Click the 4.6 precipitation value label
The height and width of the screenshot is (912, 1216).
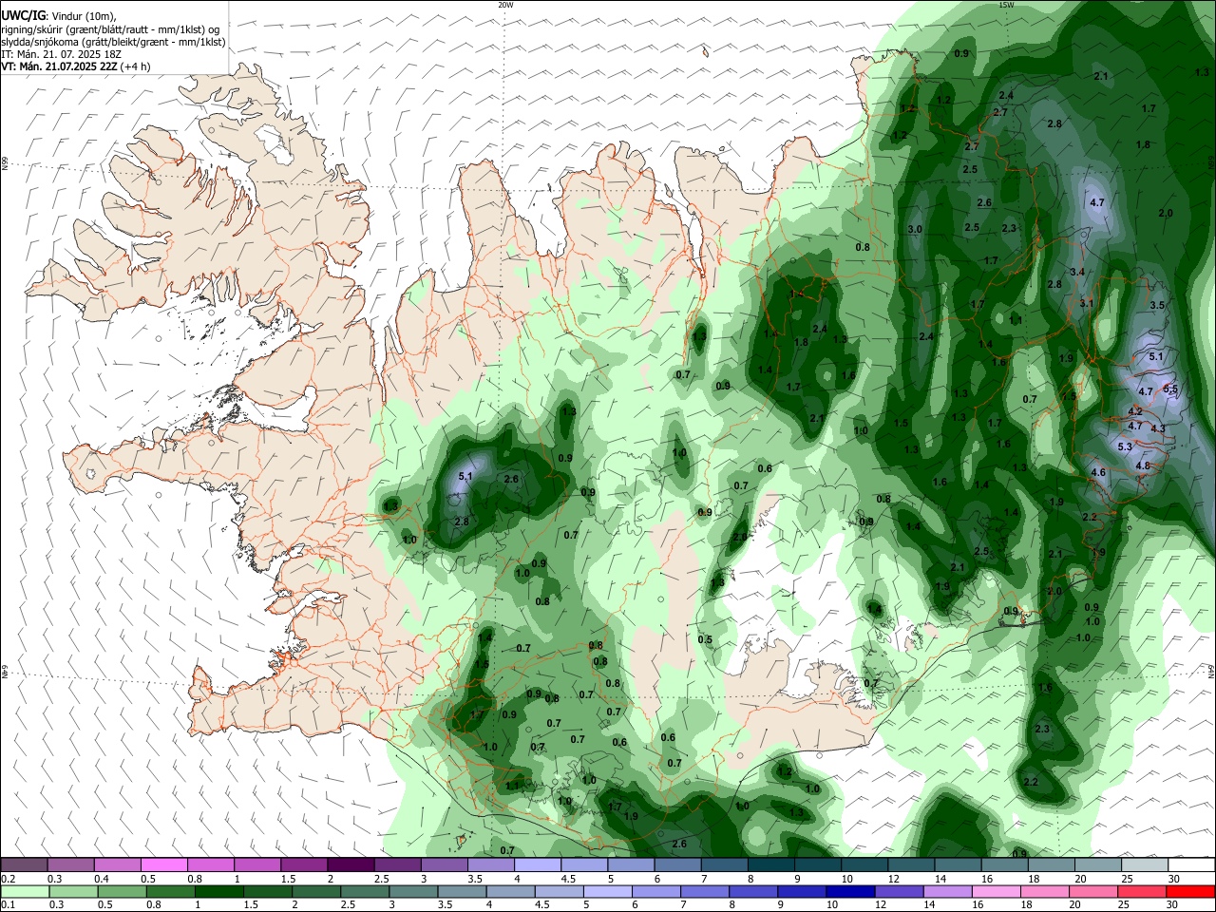1098,472
